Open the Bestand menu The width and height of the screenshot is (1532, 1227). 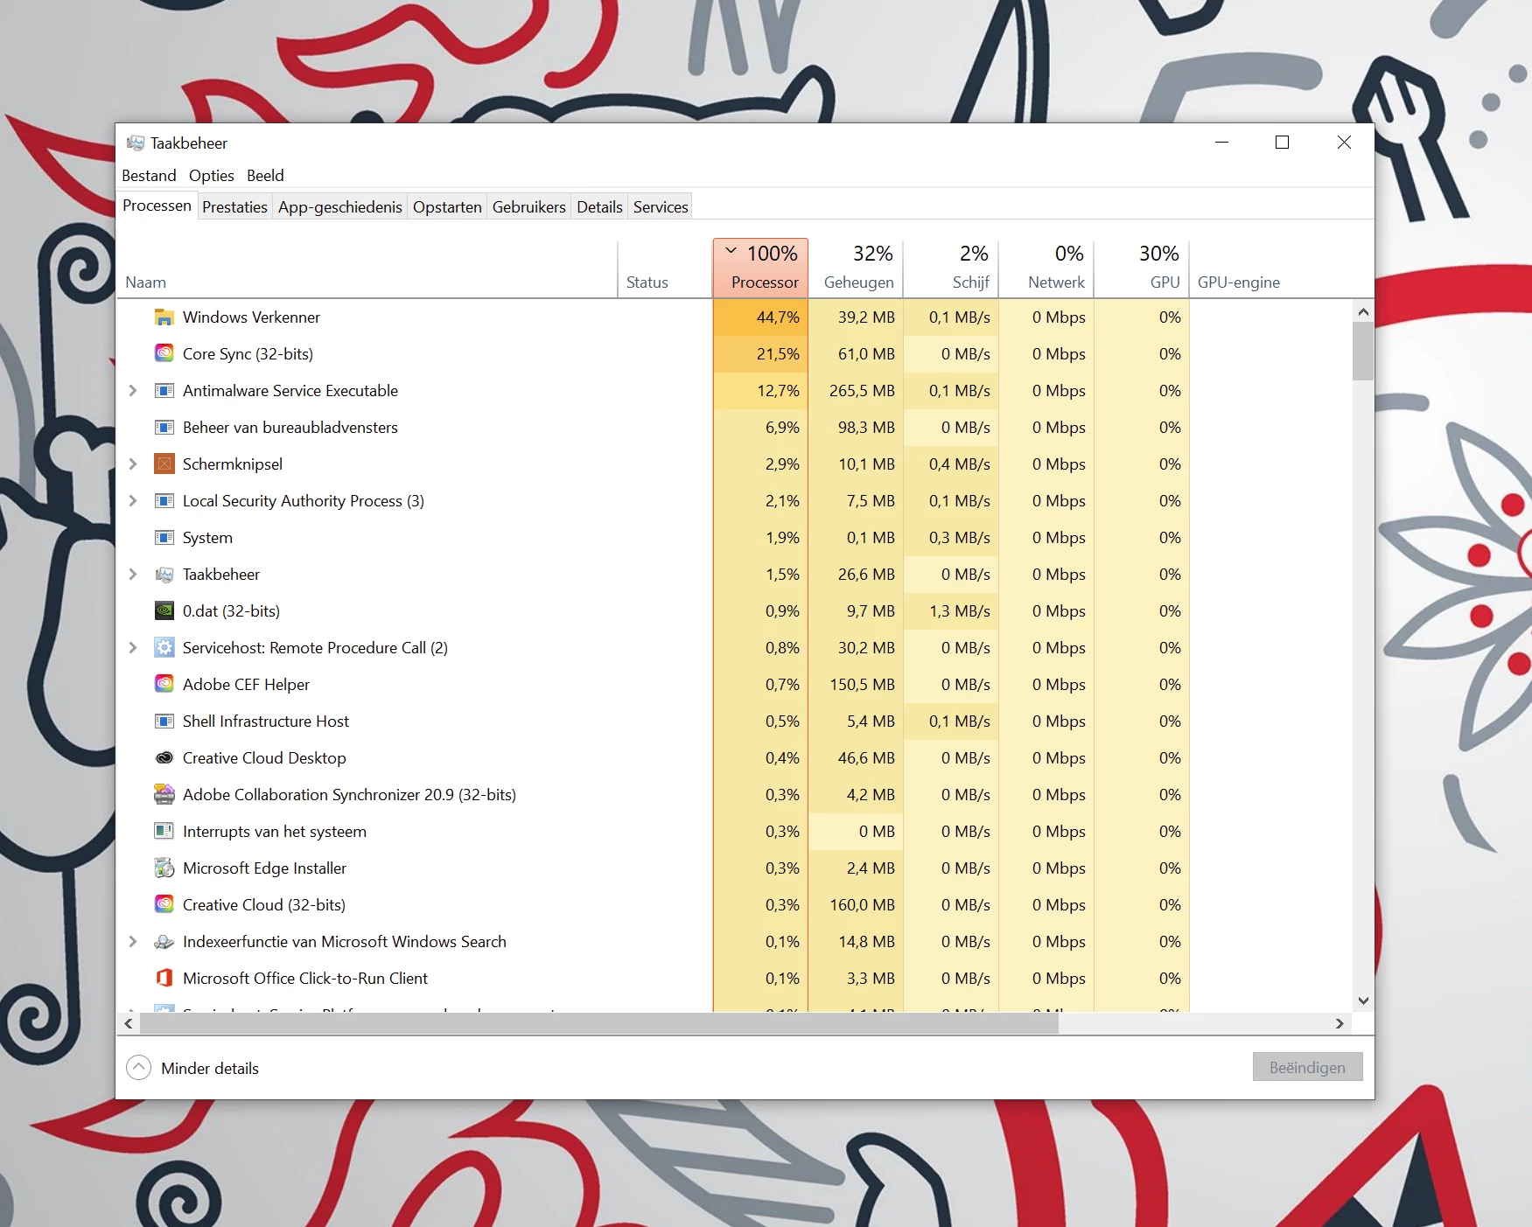[149, 176]
